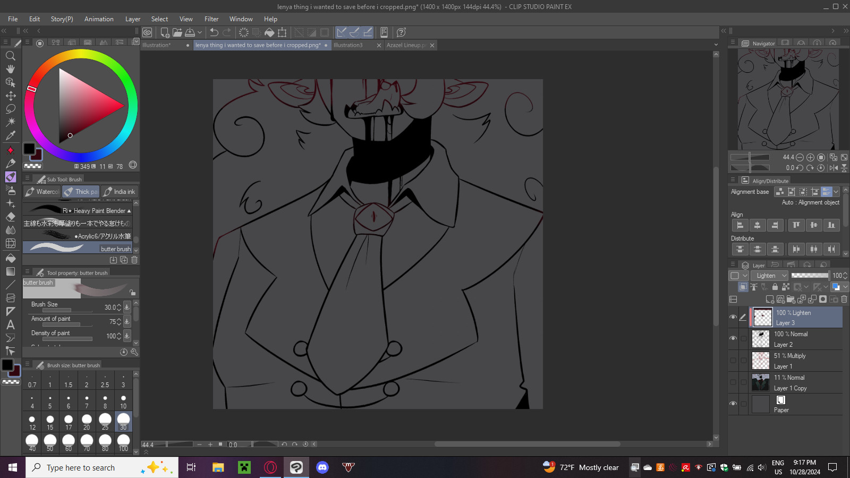The width and height of the screenshot is (850, 478).
Task: Click the New canvas icon
Action: tap(165, 32)
